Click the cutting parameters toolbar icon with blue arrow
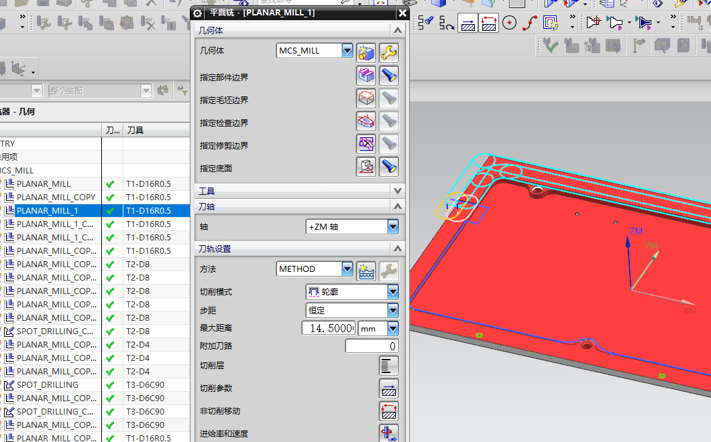This screenshot has height=442, width=711. click(468, 23)
